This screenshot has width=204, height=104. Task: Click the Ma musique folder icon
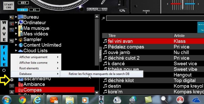[21, 28]
